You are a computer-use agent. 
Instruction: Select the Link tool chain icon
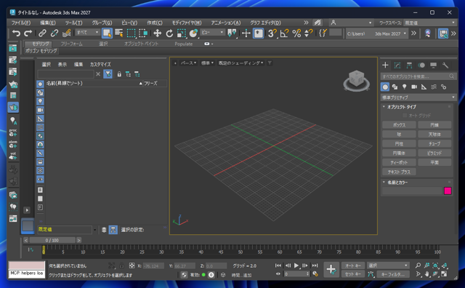coord(42,33)
